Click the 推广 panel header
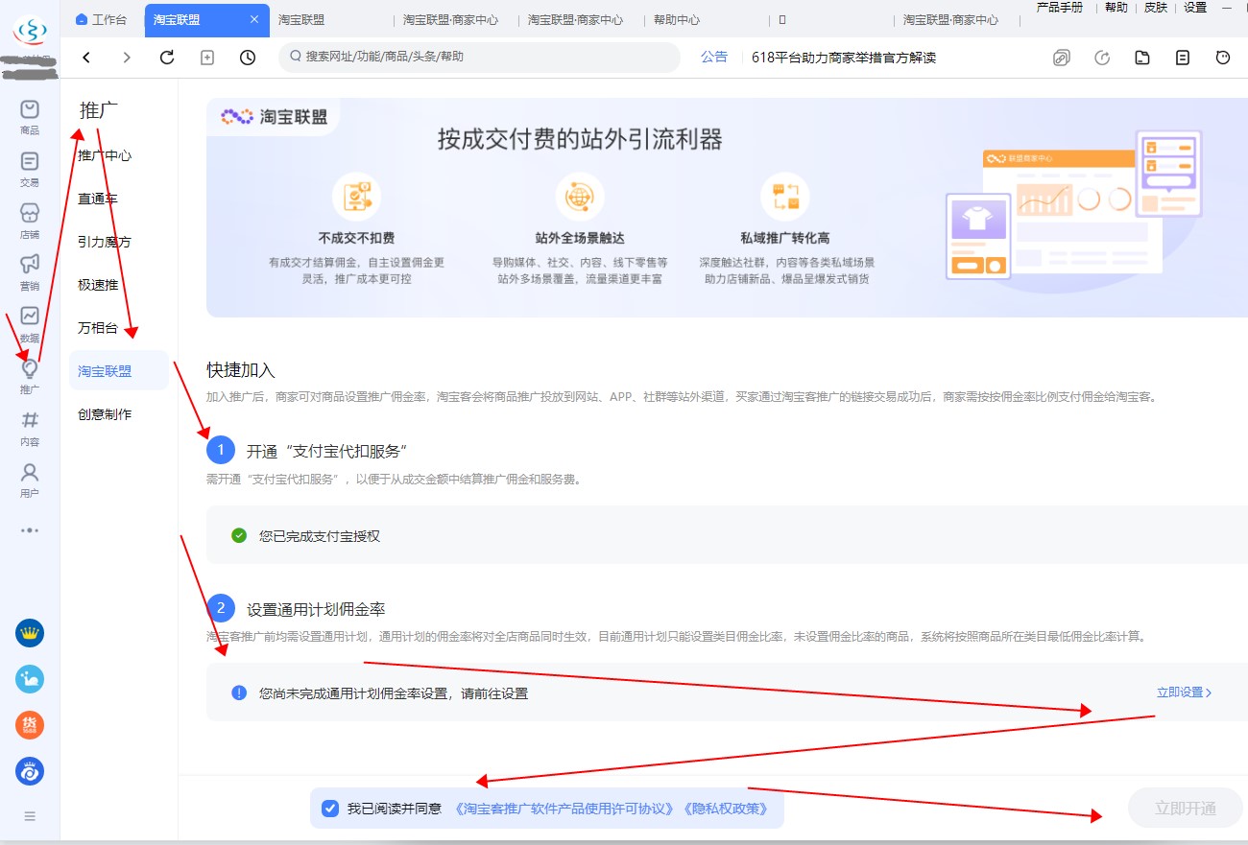Viewport: 1248px width, 845px height. (99, 110)
